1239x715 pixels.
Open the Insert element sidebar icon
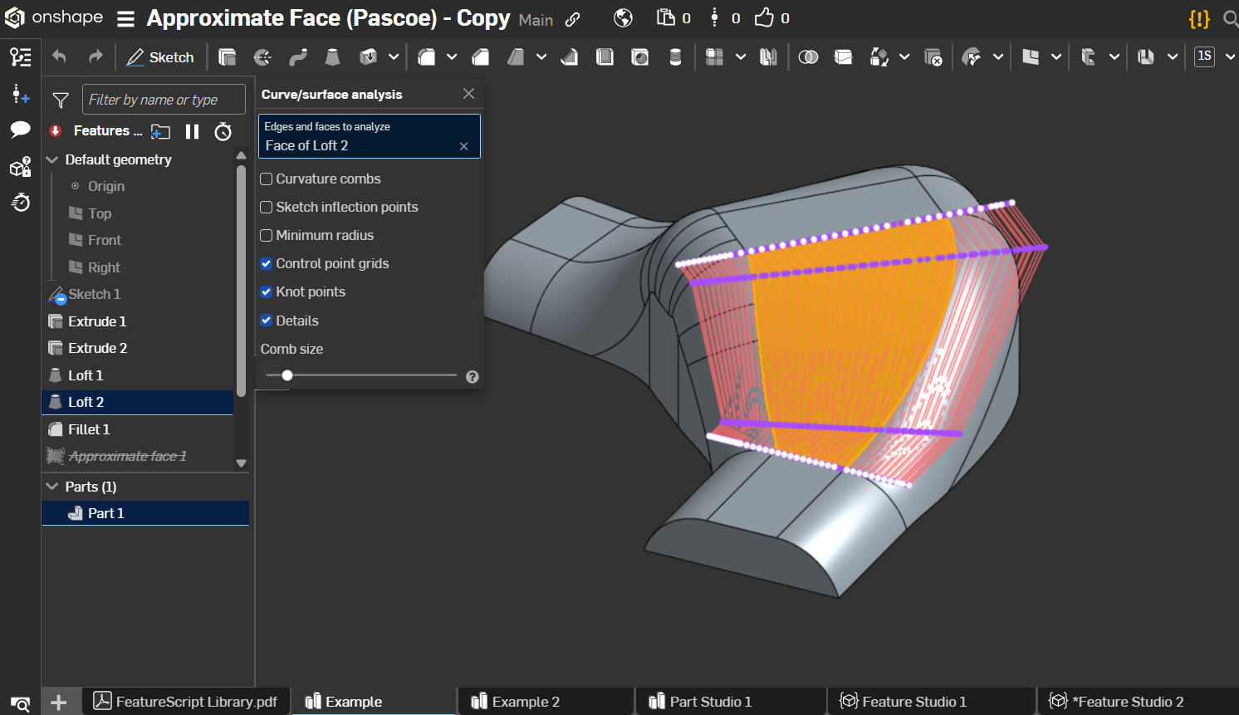(x=21, y=94)
